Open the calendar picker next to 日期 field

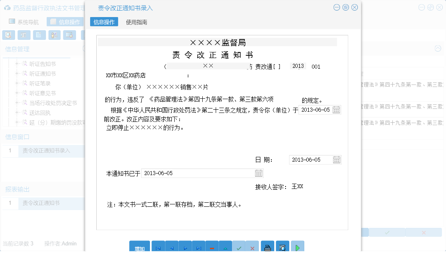click(x=336, y=160)
